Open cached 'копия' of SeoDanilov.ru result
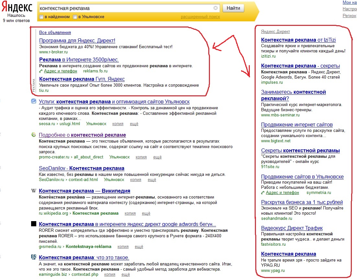 [x=136, y=180]
